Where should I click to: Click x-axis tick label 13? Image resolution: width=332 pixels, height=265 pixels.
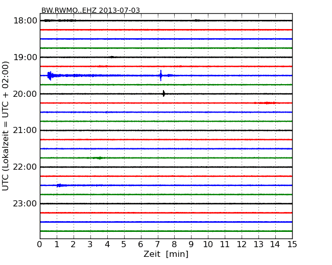[x=258, y=245]
